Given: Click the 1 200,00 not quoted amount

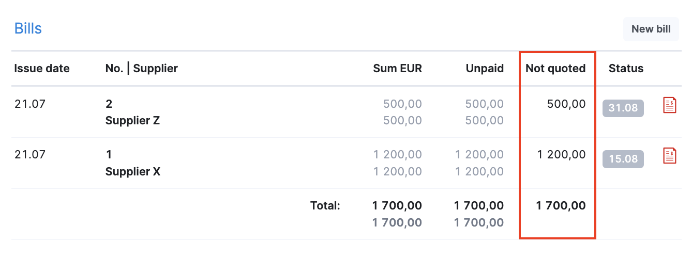Looking at the screenshot, I should tap(562, 155).
